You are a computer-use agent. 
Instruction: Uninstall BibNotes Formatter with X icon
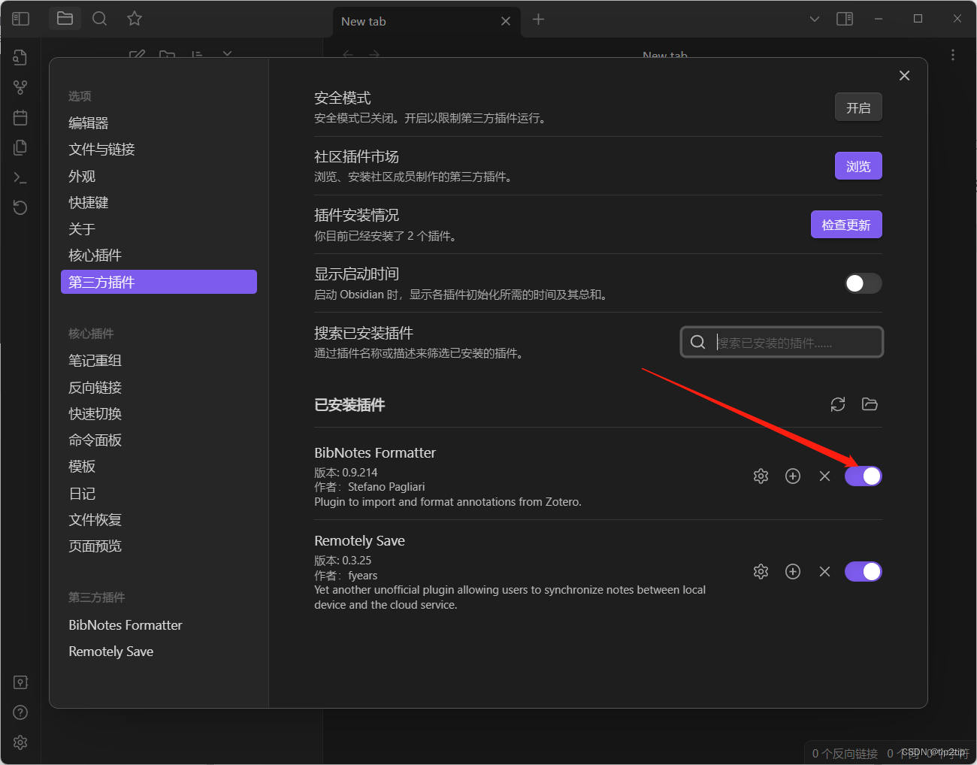pos(824,476)
